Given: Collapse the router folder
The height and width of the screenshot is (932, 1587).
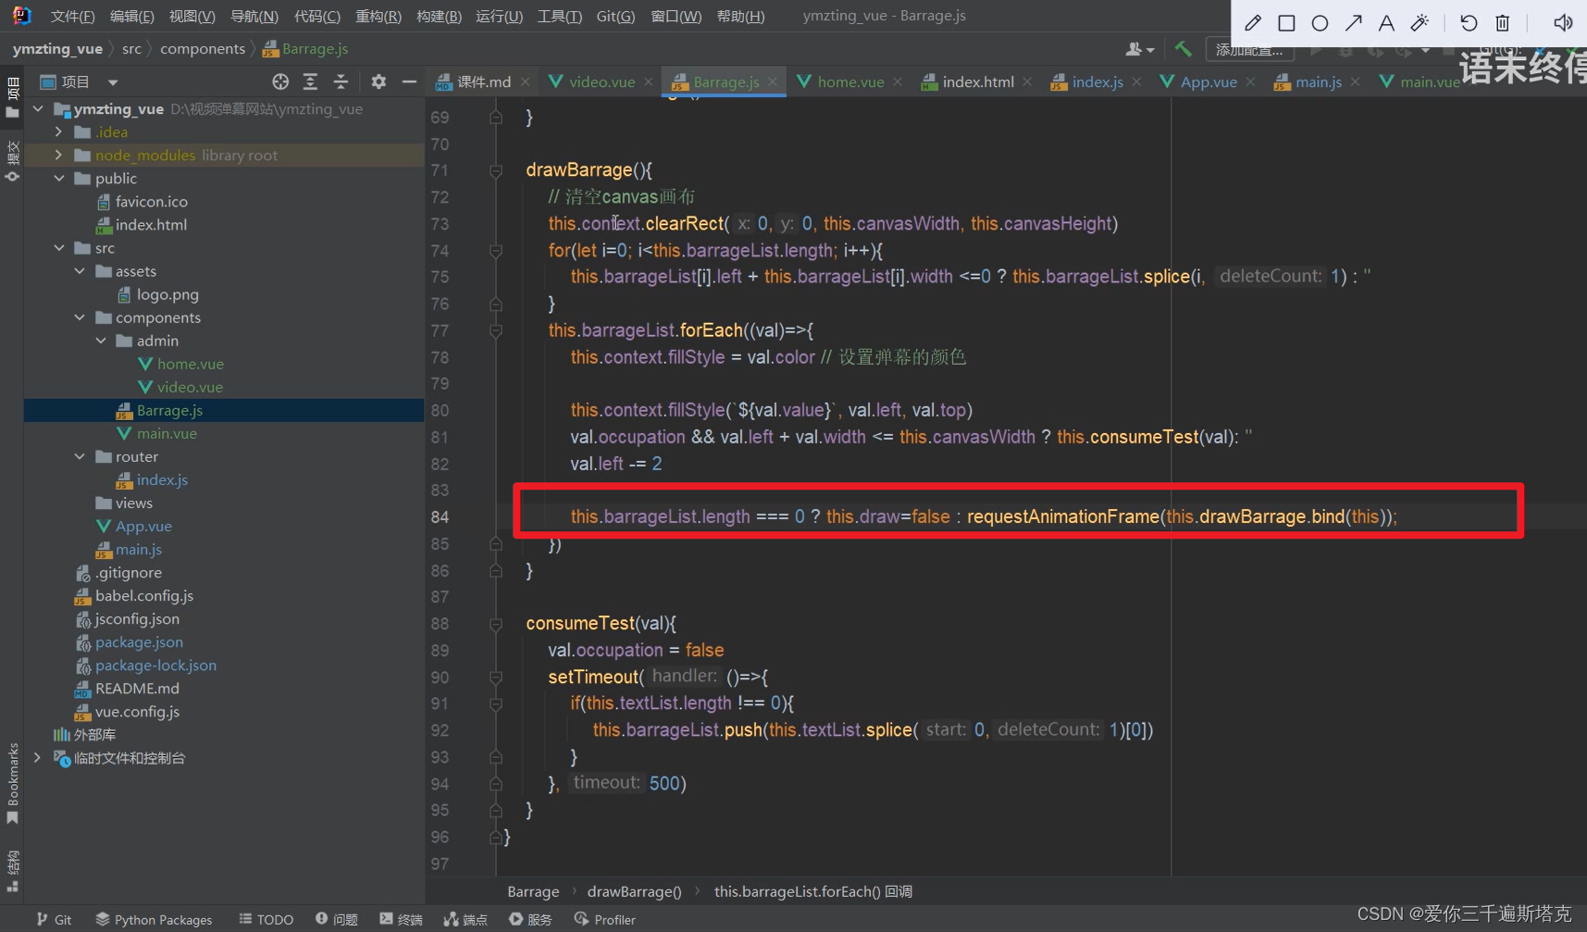Looking at the screenshot, I should tap(81, 456).
